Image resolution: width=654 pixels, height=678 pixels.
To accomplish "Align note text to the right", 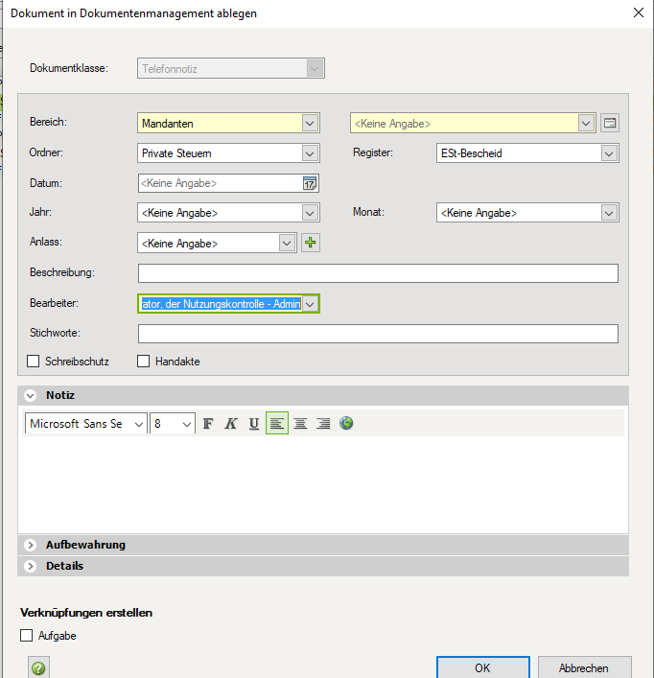I will point(323,424).
